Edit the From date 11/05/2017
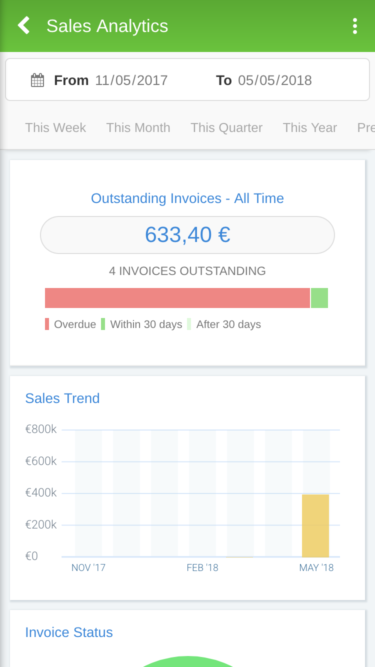The image size is (375, 667). pos(131,80)
